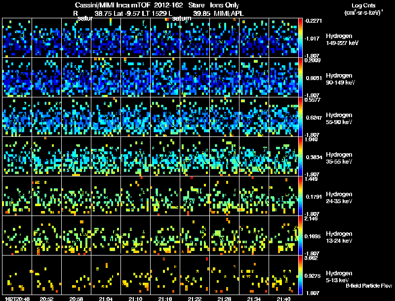The height and width of the screenshot is (301, 395).
Task: Open the 55-90 keV panel at 21:34
Action: click(x=254, y=117)
